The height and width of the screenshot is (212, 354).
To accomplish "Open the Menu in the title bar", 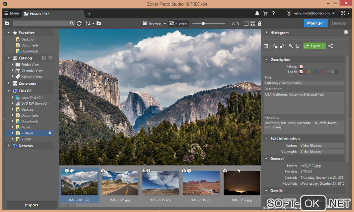I will click(11, 13).
